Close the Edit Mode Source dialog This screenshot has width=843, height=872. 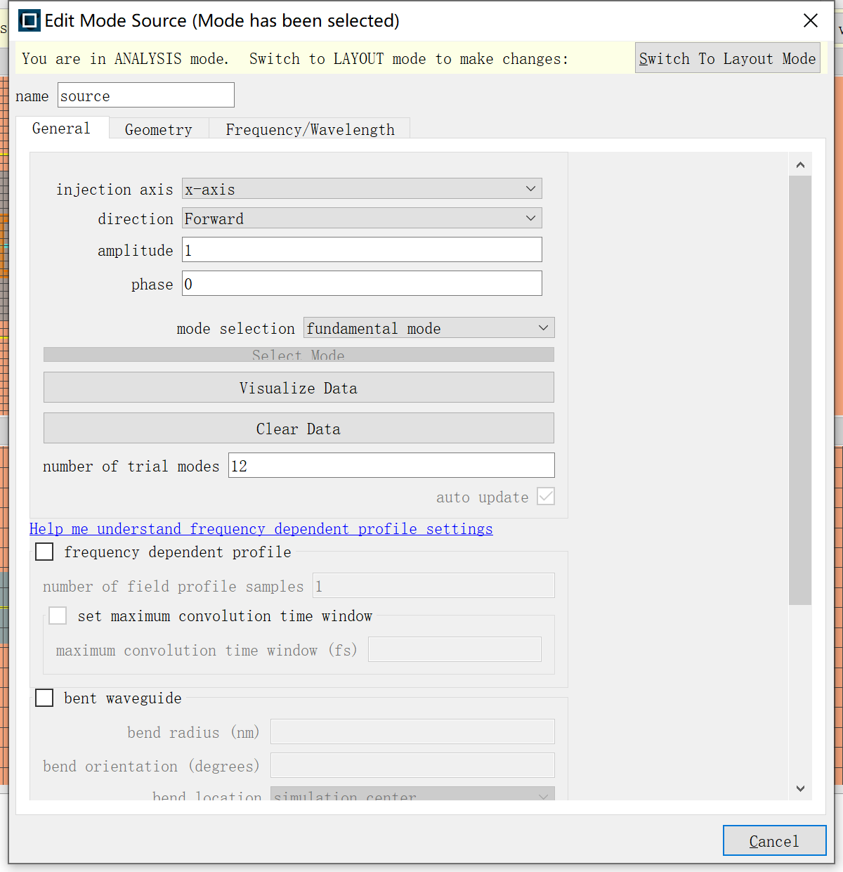click(x=811, y=20)
